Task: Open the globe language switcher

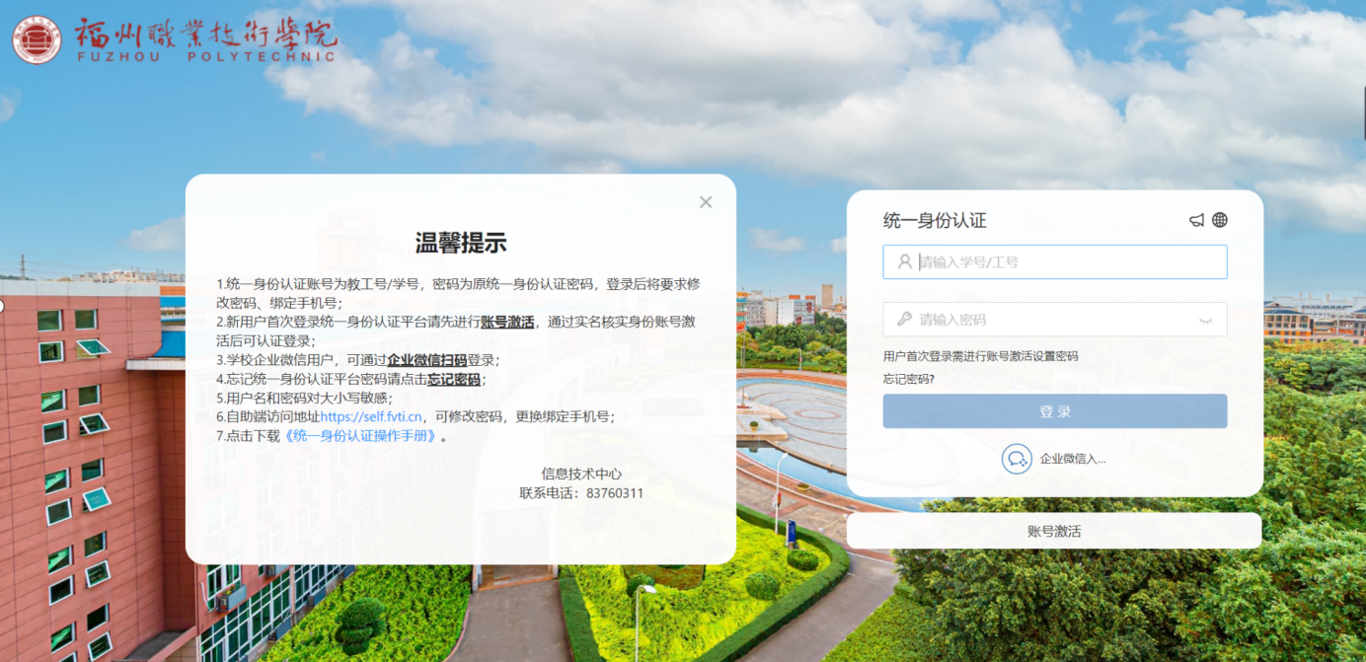Action: 1220,220
